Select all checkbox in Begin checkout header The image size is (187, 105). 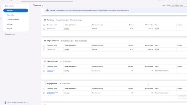point(44,46)
